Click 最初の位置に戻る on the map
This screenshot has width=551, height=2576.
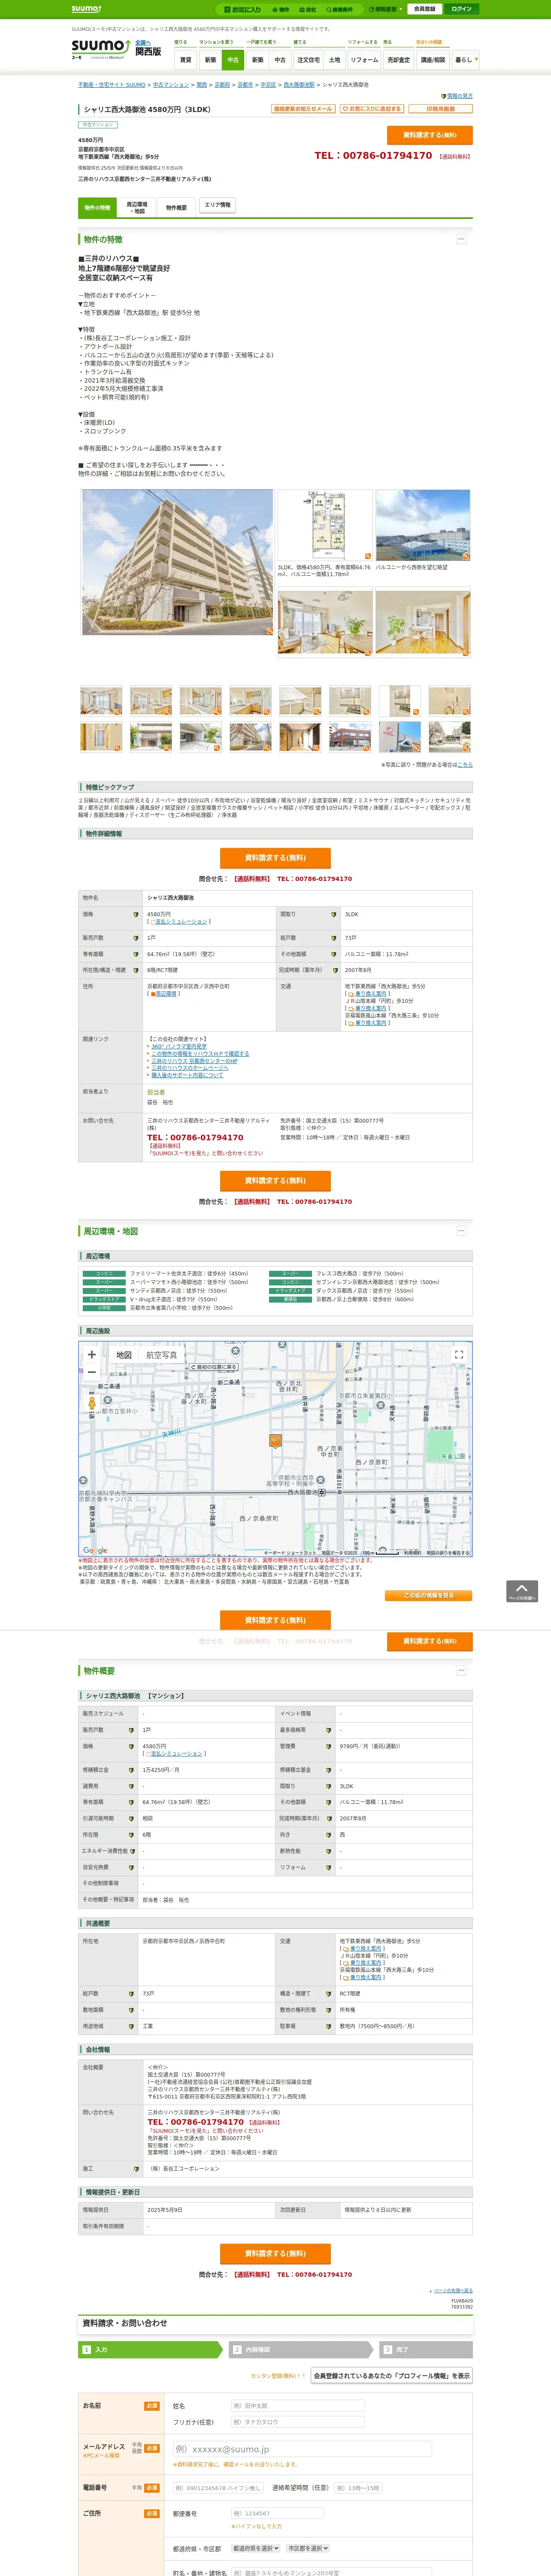point(214,1367)
